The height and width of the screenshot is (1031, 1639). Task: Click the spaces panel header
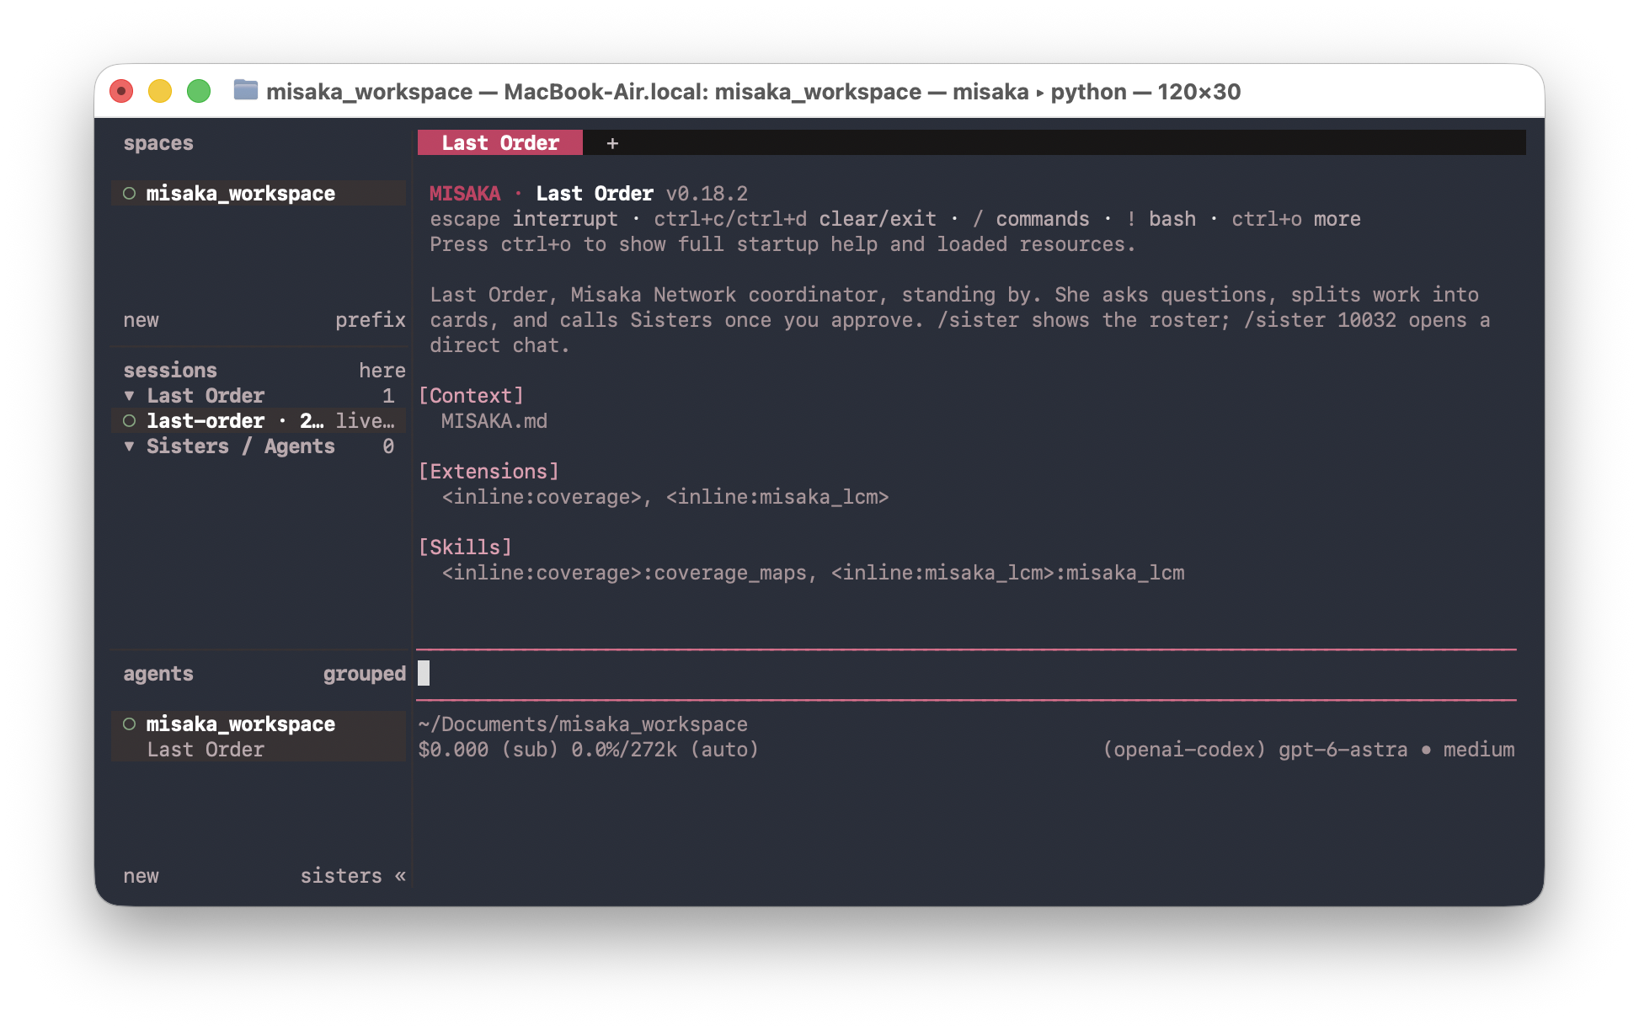158,143
